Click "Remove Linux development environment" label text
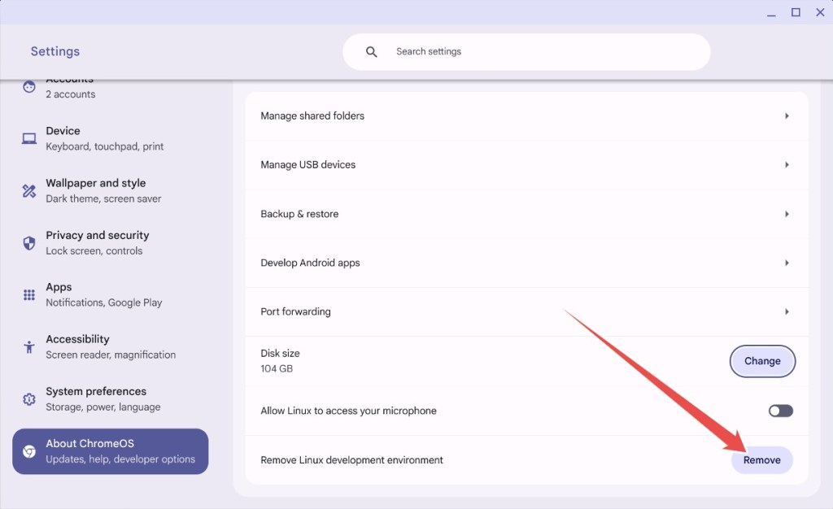This screenshot has width=833, height=509. coord(351,460)
